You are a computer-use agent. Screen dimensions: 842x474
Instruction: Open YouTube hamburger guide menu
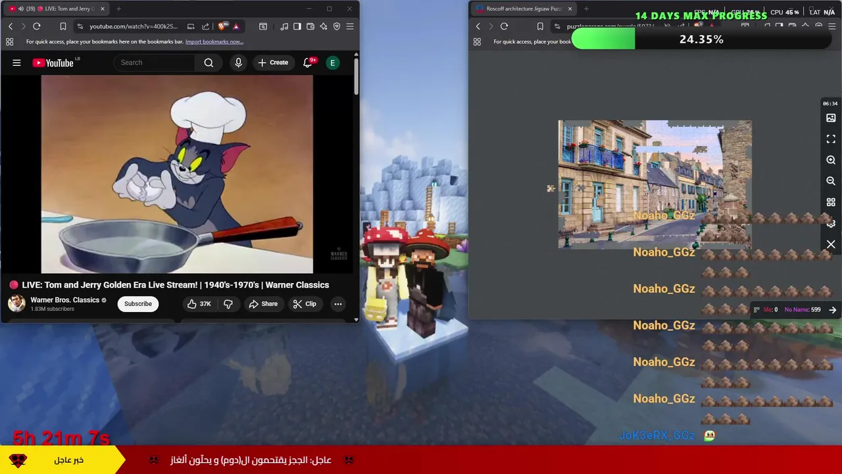coord(16,63)
